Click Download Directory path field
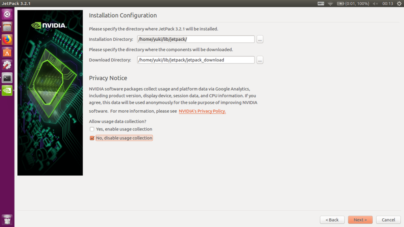404x227 pixels. (x=196, y=60)
